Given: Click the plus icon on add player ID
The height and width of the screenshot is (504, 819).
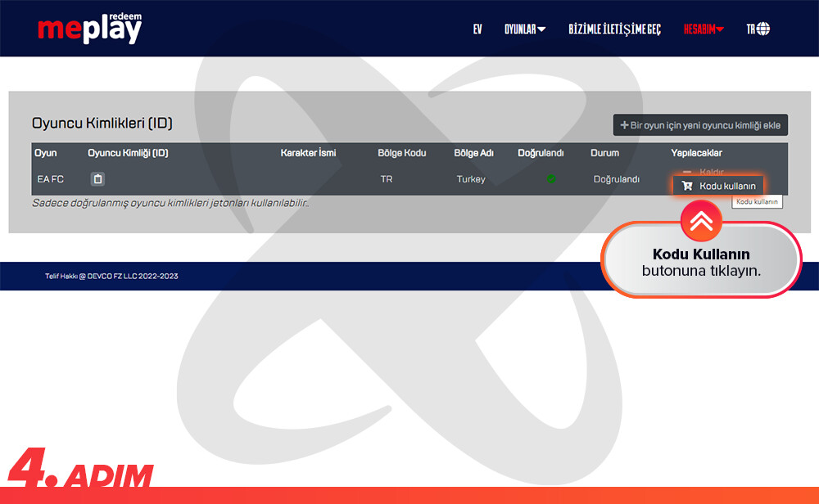Looking at the screenshot, I should [625, 125].
